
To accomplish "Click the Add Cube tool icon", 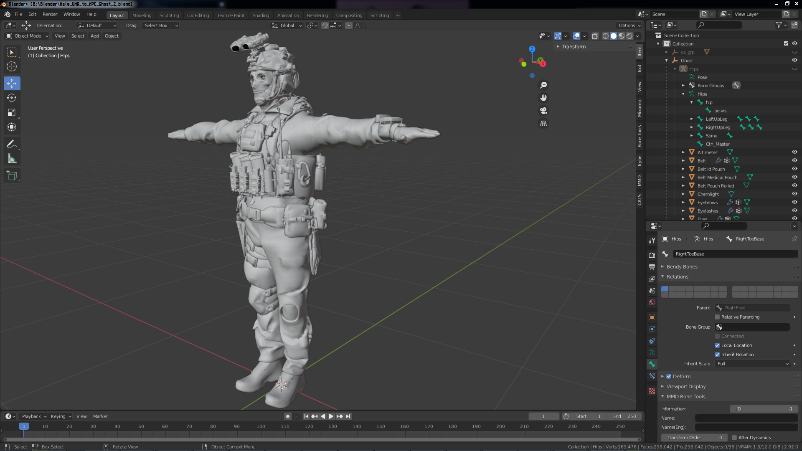I will coord(12,176).
